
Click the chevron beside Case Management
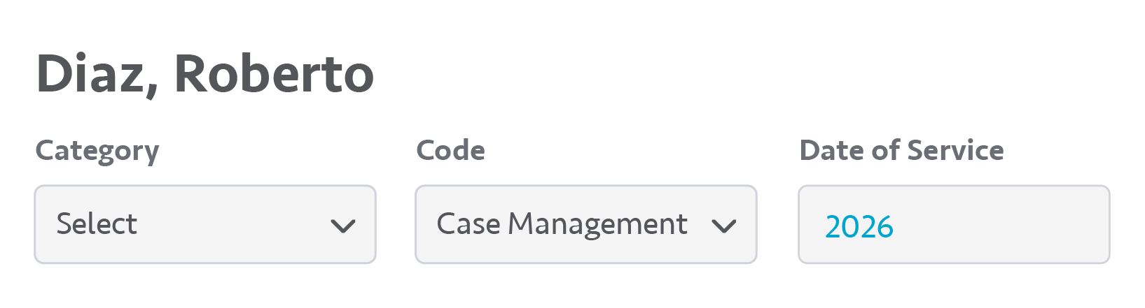point(723,226)
